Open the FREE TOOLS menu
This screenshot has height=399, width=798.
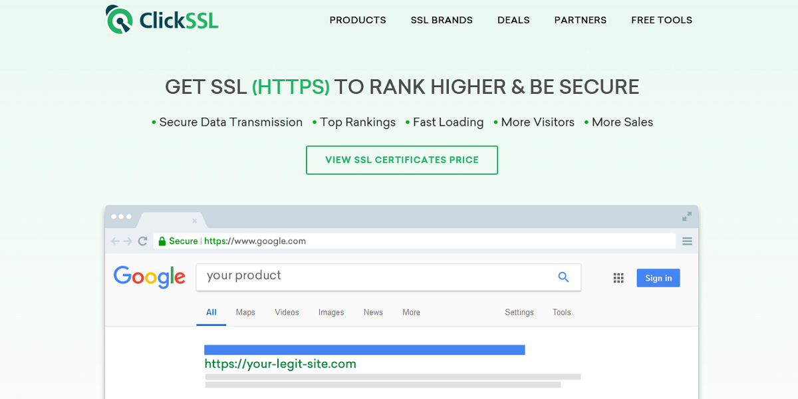662,20
